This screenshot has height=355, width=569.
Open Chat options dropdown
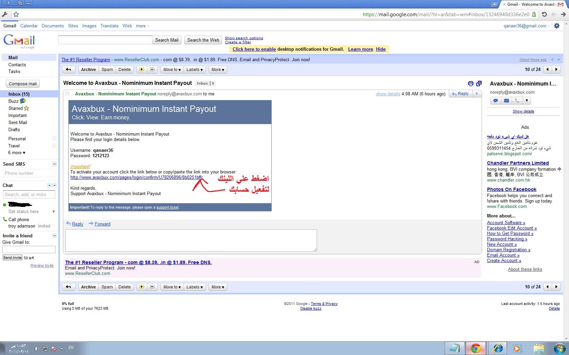click(49, 185)
